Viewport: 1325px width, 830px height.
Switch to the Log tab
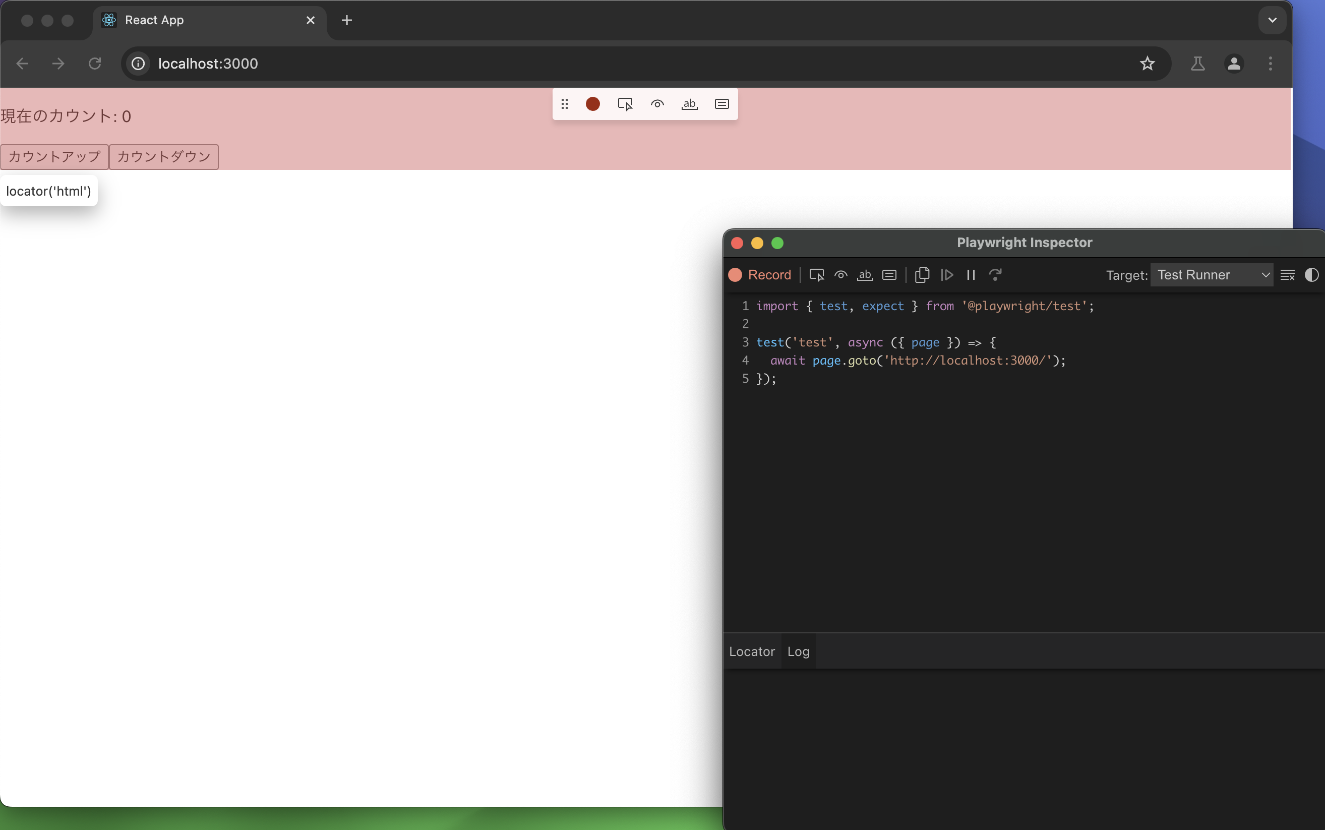pyautogui.click(x=798, y=651)
